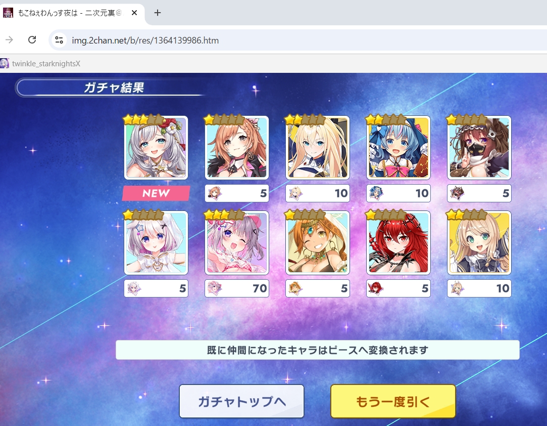Select the もこねぇわんっす夜は browser tab
Viewport: 547px width, 426px height.
point(70,13)
